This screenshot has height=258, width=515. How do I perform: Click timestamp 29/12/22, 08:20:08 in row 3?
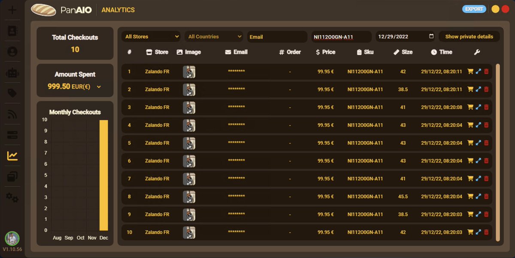click(442, 107)
